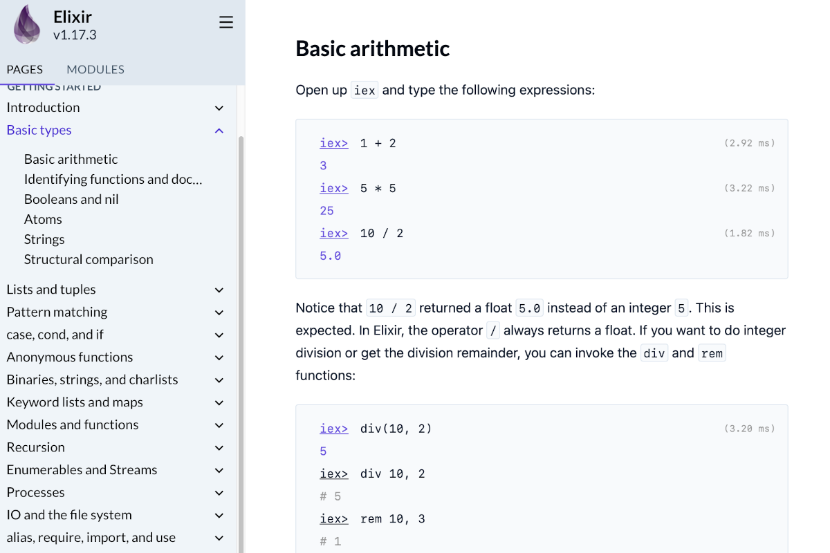This screenshot has height=553, width=830.
Task: Expand the Anonymous functions chevron
Action: (219, 357)
